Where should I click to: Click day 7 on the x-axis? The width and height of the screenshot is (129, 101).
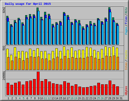point(31,98)
